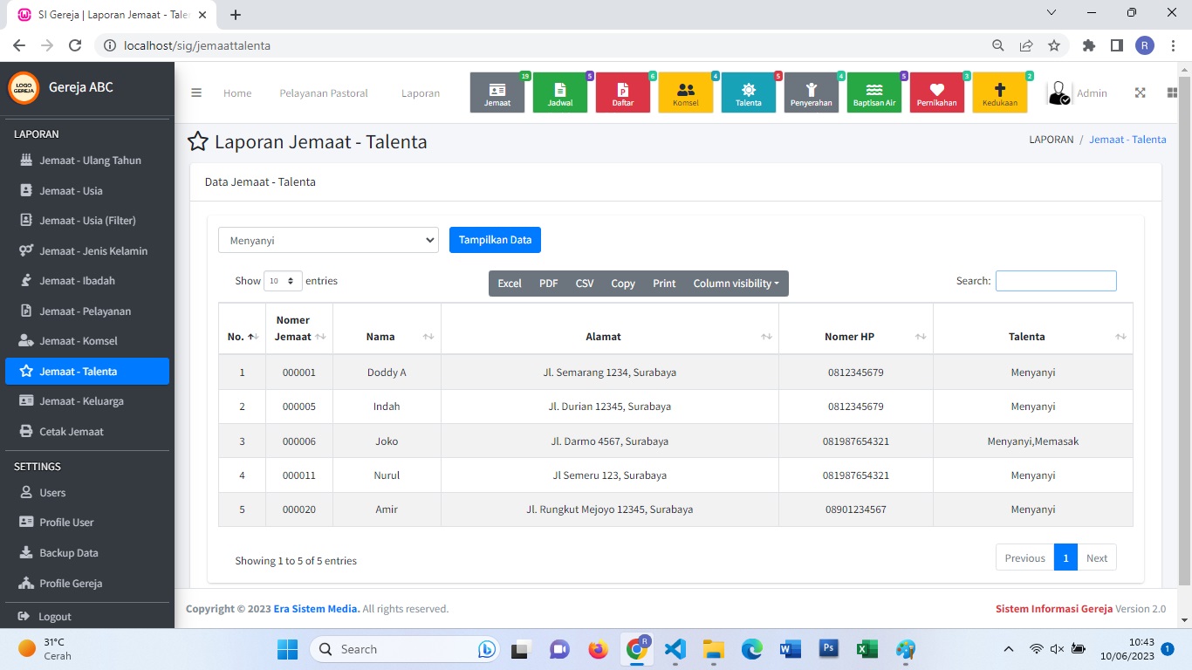The height and width of the screenshot is (670, 1192).
Task: Open the Jemaat shortcut icon
Action: (497, 92)
